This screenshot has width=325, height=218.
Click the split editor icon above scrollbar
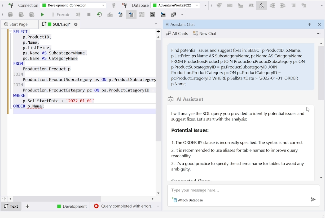pyautogui.click(x=158, y=32)
